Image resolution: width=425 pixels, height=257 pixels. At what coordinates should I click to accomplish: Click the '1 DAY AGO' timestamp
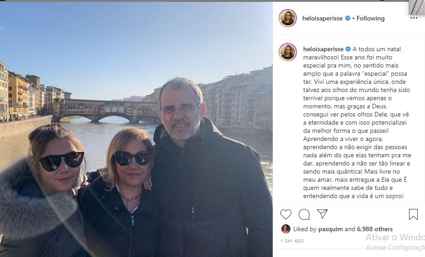tap(292, 241)
